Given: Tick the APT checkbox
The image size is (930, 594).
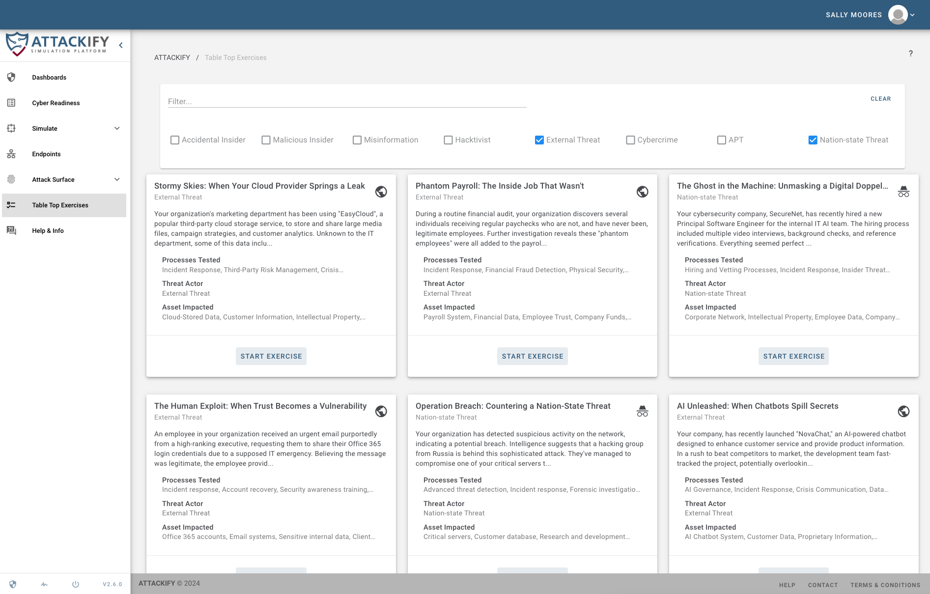Looking at the screenshot, I should 722,140.
